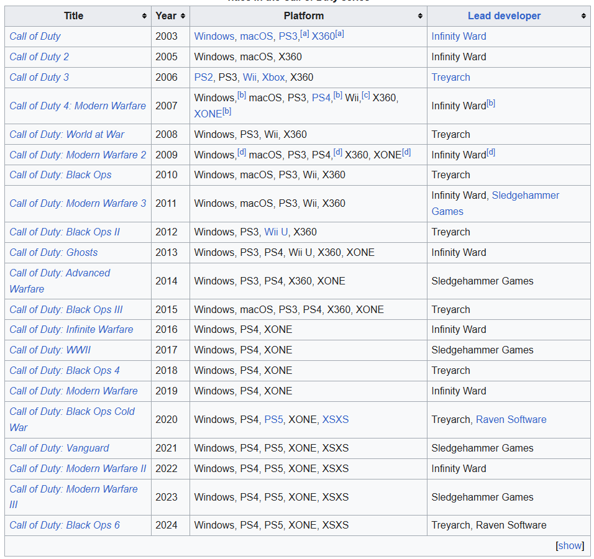Open the original Call of Duty title link
This screenshot has height=559, width=594.
tap(35, 37)
